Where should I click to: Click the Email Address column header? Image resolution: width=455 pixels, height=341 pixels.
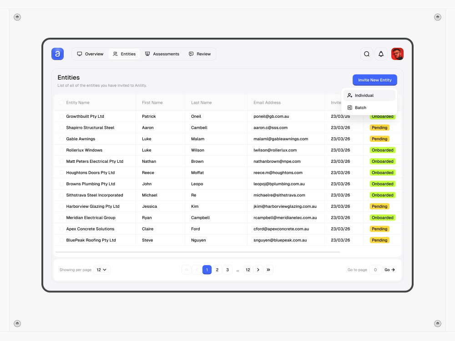(267, 103)
